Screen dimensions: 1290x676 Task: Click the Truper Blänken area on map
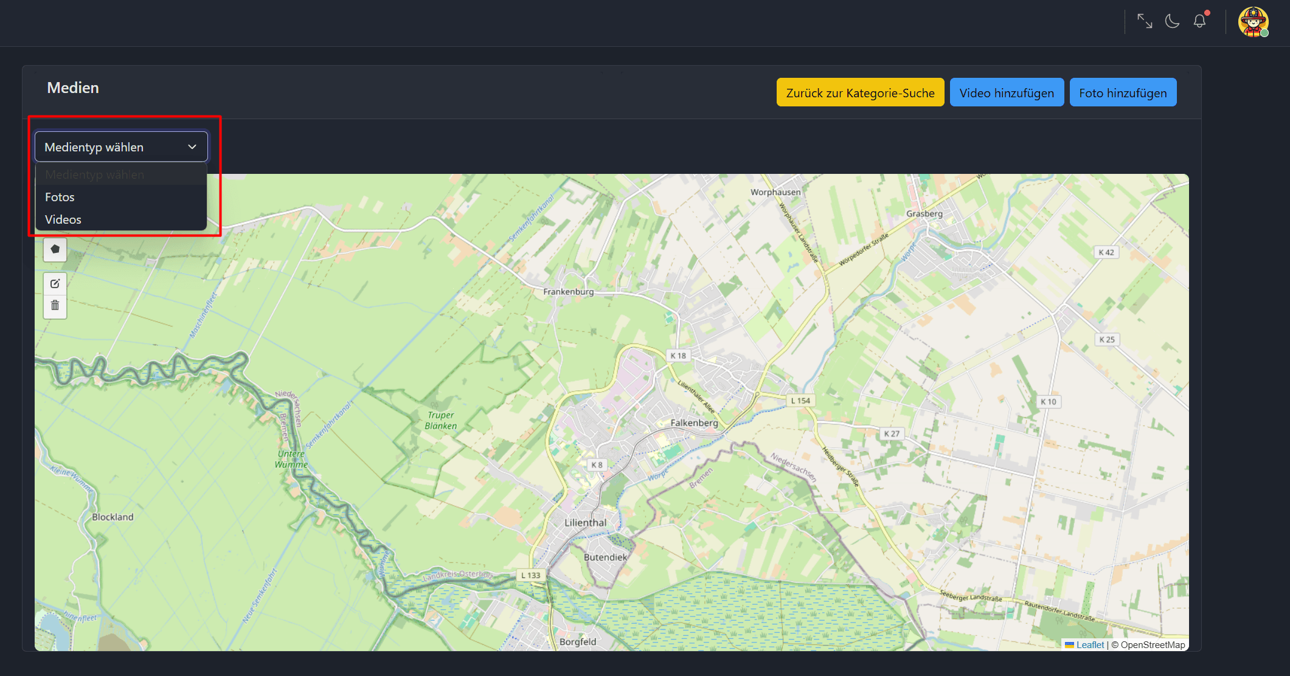441,420
